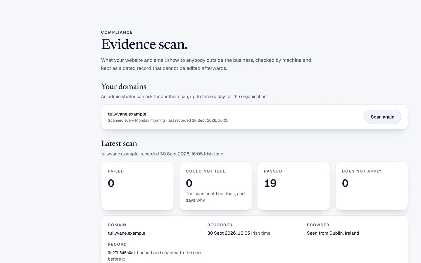Click the RECORD field label

click(x=117, y=244)
